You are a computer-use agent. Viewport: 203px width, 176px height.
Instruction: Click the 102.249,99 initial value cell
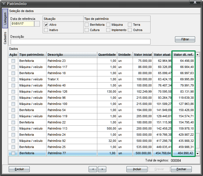[x=143, y=91]
